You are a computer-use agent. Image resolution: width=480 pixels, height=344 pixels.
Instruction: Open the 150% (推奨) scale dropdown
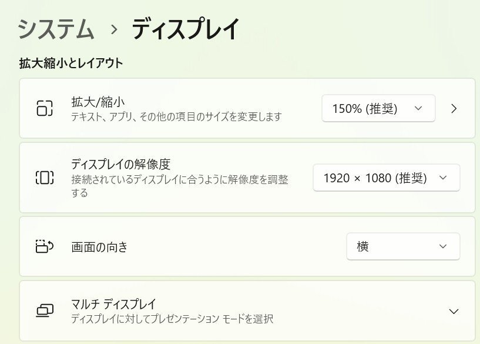378,108
